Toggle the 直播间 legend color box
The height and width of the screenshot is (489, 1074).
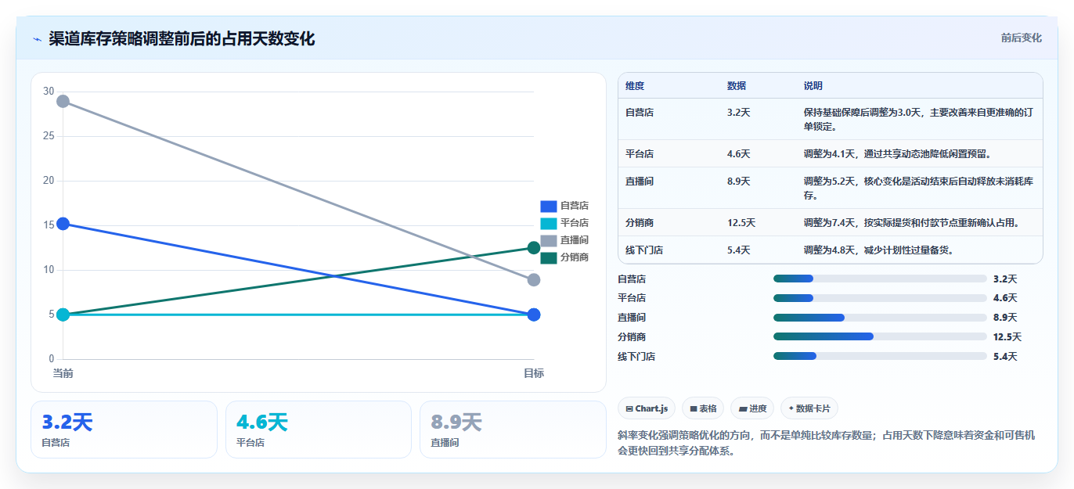tap(548, 240)
